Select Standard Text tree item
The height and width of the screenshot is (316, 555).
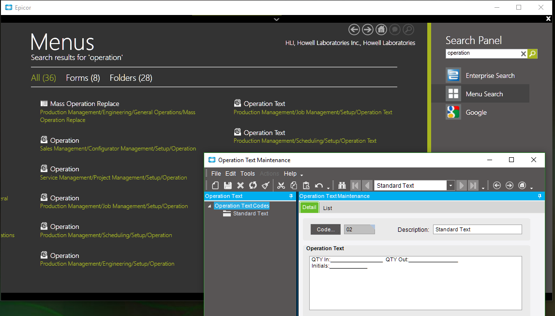pos(251,214)
